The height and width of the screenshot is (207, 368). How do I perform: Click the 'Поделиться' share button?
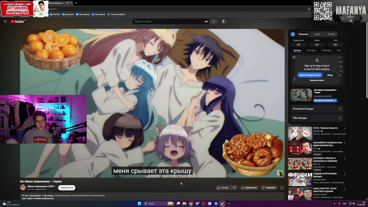249,188
